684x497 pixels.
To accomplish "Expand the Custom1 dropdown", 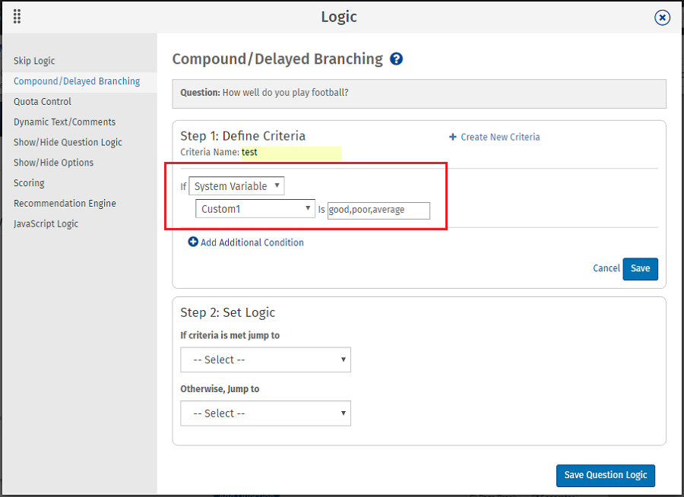I will [255, 209].
